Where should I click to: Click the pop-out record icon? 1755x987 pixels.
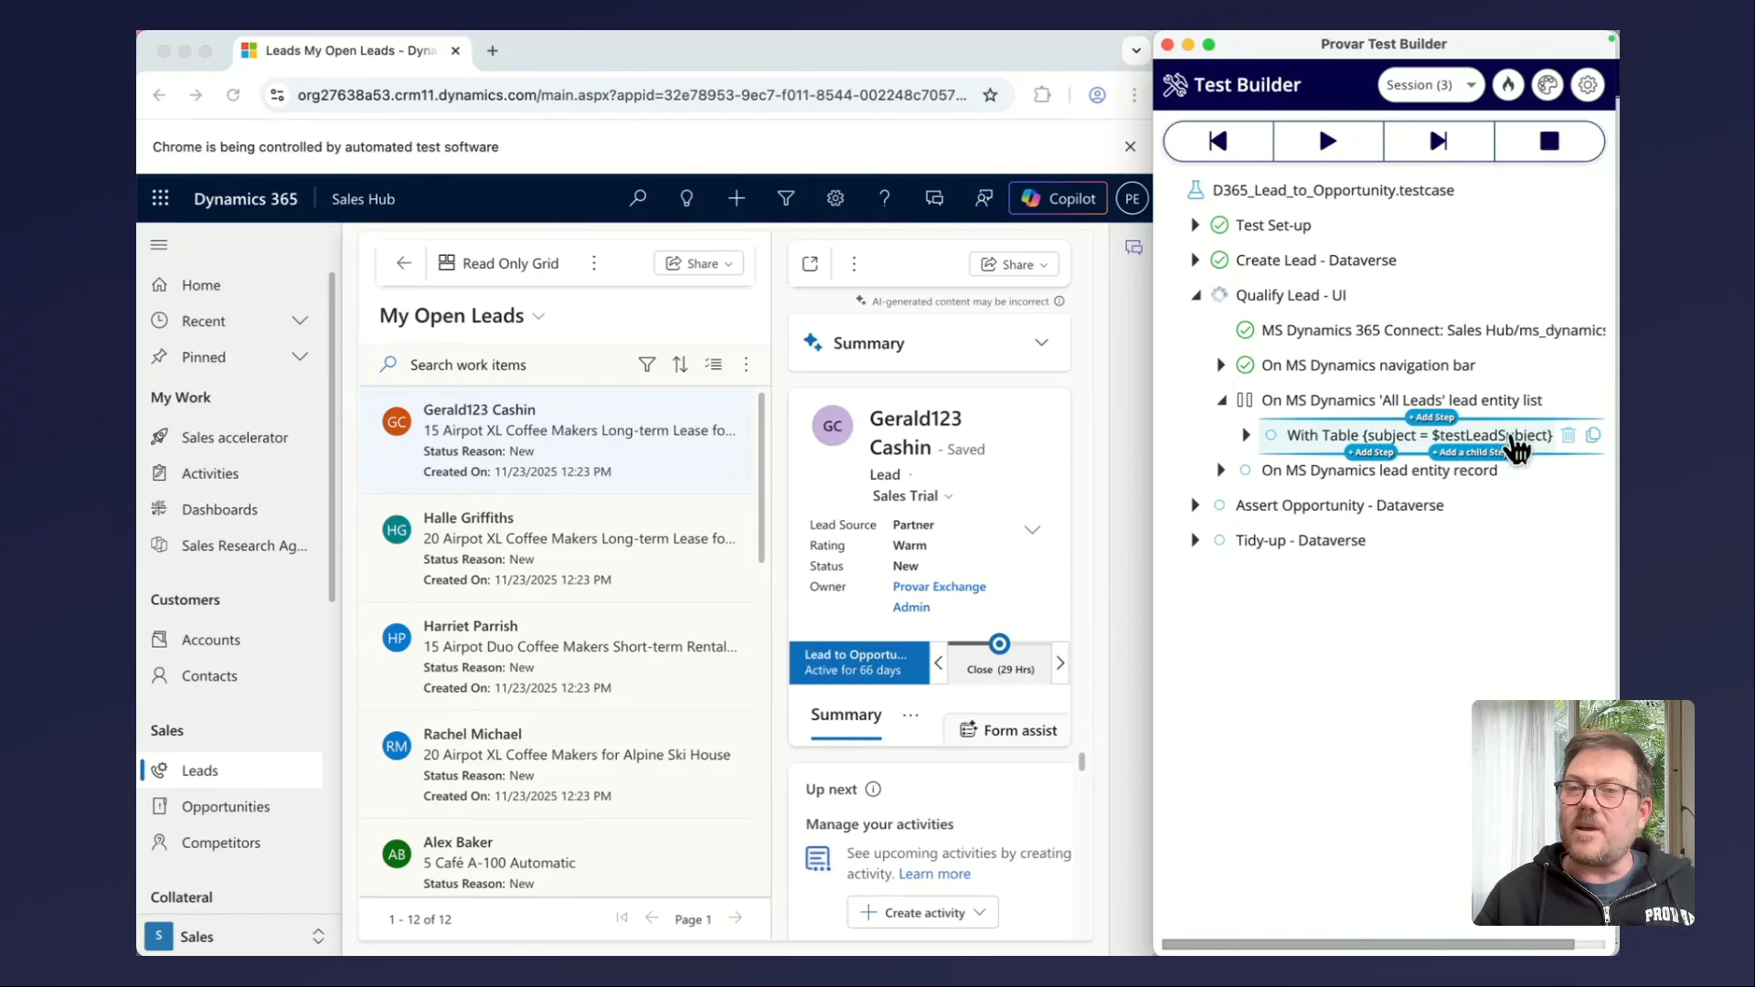(x=810, y=264)
